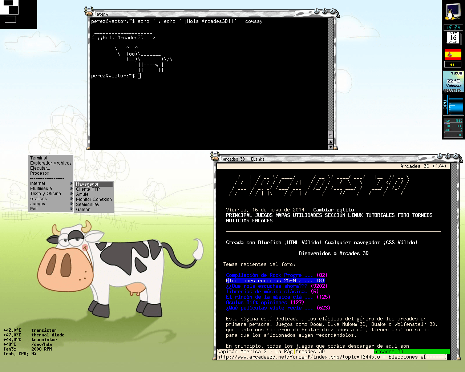Image resolution: width=465 pixels, height=372 pixels.
Task: Open the FORO link
Action: pyautogui.click(x=403, y=215)
